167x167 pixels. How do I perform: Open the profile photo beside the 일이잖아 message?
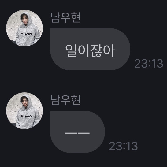coord(24,28)
